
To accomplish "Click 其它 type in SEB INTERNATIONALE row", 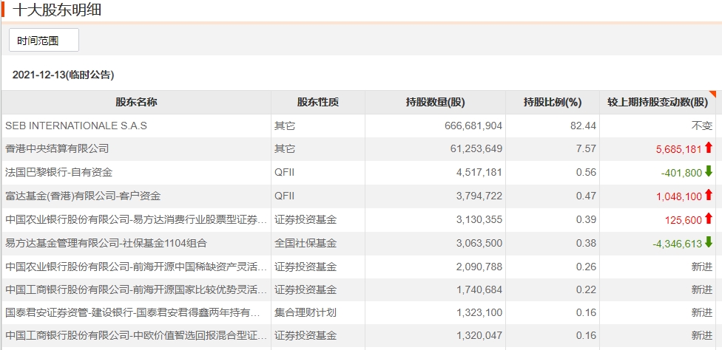I will pos(285,126).
